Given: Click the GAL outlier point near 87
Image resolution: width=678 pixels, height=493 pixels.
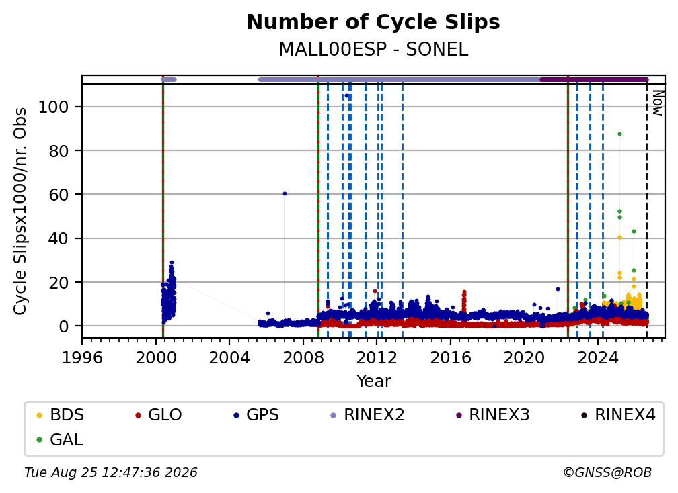Looking at the screenshot, I should pos(619,134).
